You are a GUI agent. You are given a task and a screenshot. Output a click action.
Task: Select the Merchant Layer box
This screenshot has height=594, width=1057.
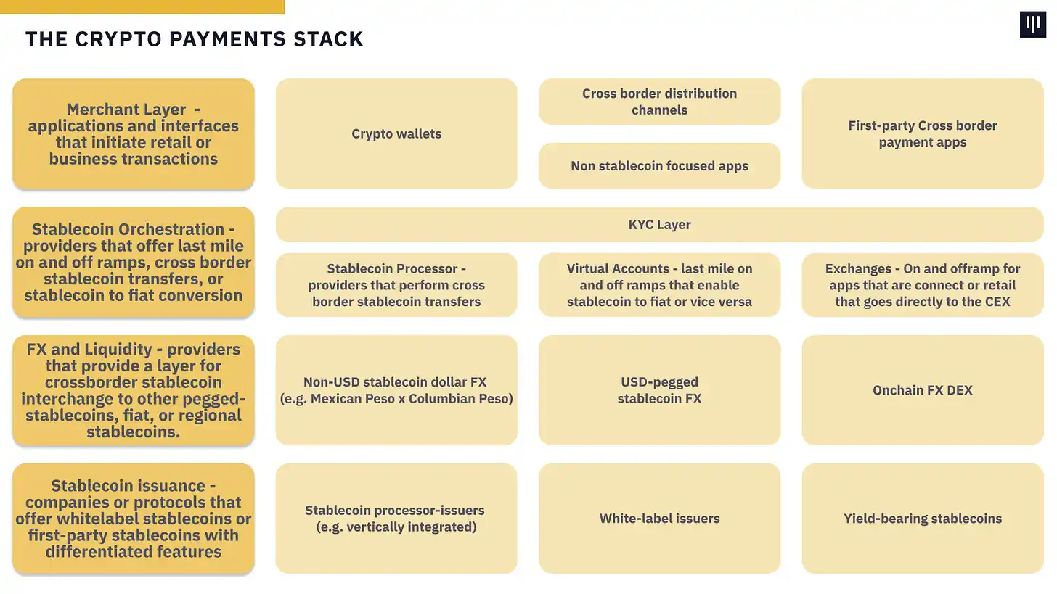134,134
